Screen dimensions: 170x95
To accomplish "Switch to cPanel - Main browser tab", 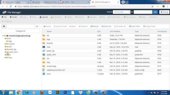I will (75, 2).
